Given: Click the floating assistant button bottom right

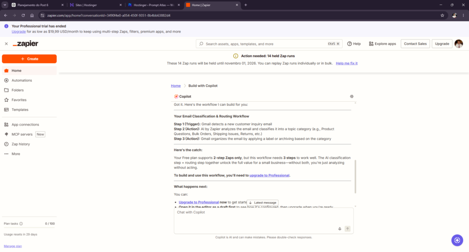Looking at the screenshot, I should (457, 241).
